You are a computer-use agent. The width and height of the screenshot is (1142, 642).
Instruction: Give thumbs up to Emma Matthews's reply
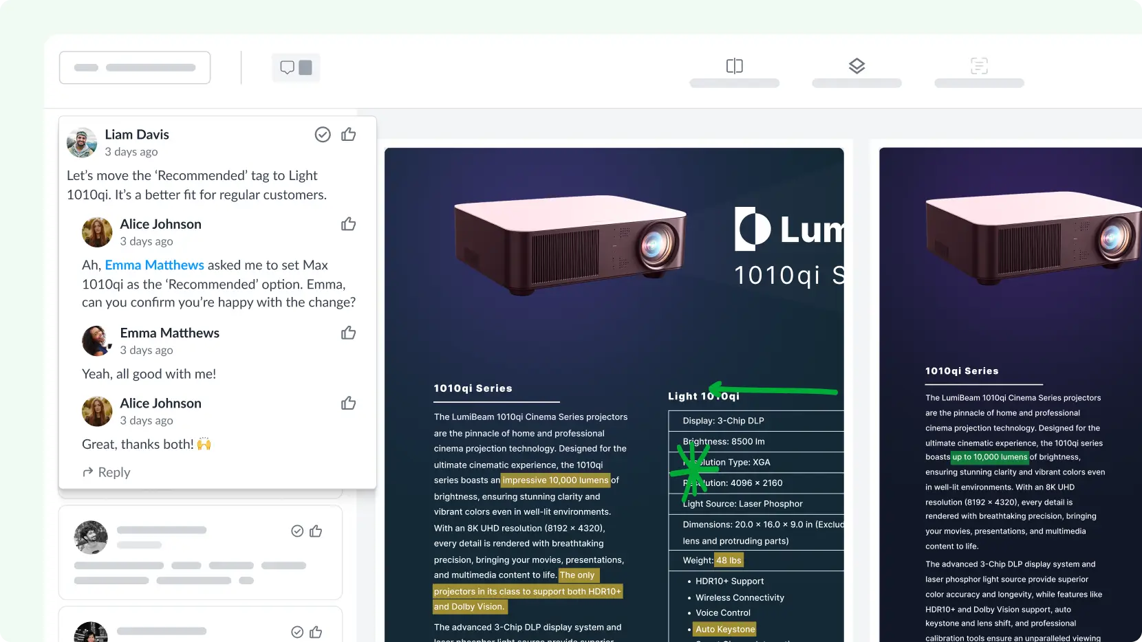(x=349, y=333)
